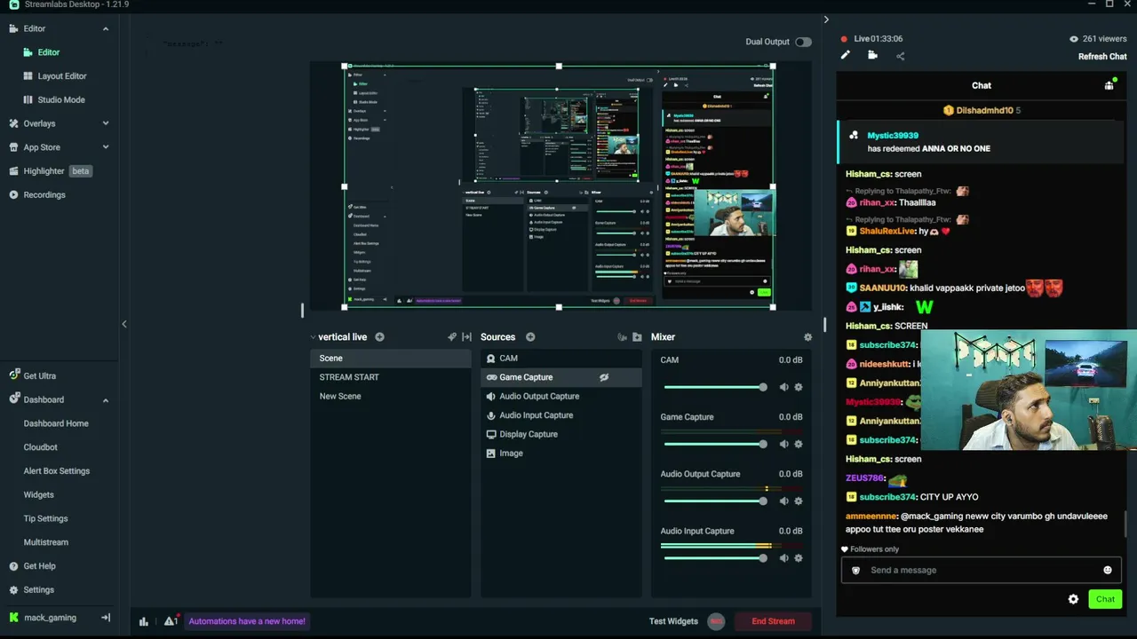Adjust the Game Capture volume slider
The width and height of the screenshot is (1137, 639).
tap(715, 444)
